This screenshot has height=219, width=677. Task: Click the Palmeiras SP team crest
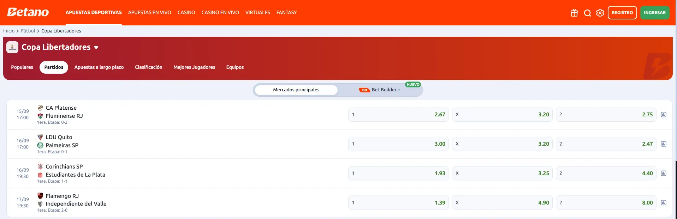click(40, 145)
